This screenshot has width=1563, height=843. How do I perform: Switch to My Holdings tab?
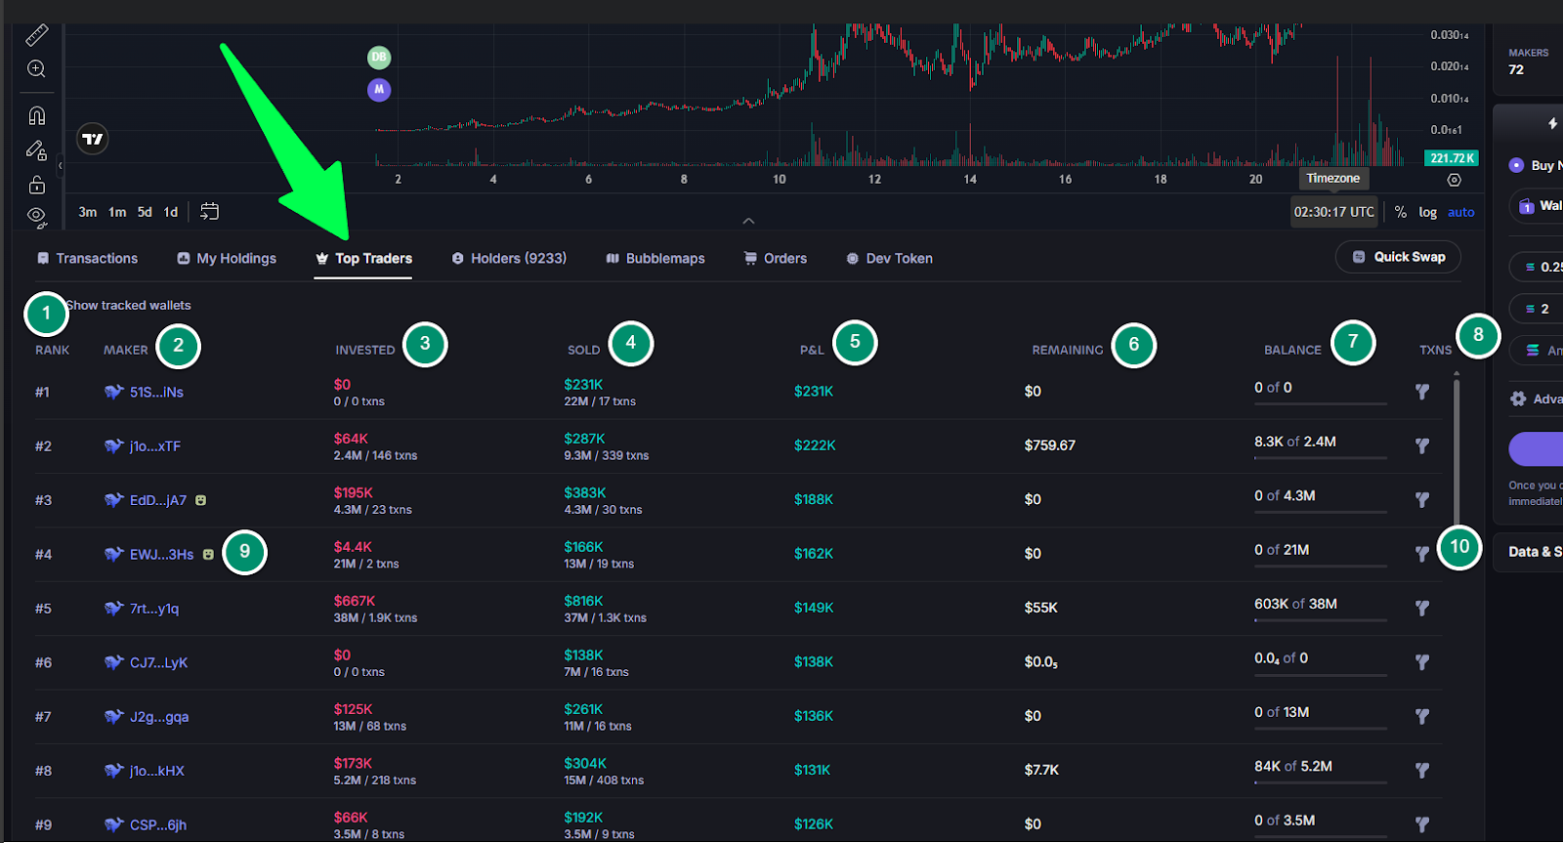point(227,259)
